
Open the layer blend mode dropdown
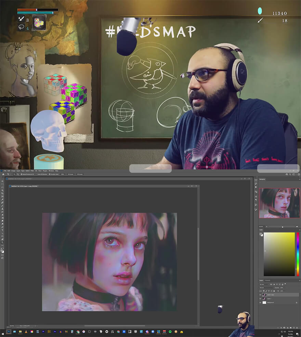click(266, 288)
